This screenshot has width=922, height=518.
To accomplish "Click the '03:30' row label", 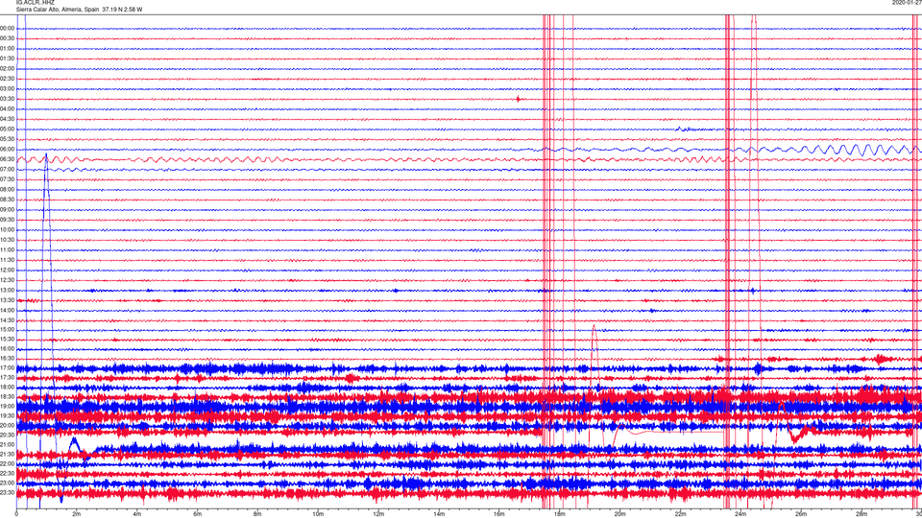I will click(x=7, y=99).
